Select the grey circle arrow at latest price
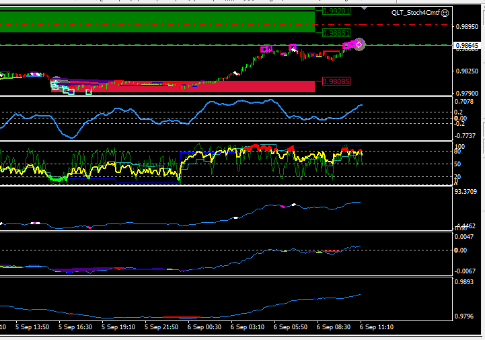This screenshot has height=340, width=485. click(x=359, y=44)
